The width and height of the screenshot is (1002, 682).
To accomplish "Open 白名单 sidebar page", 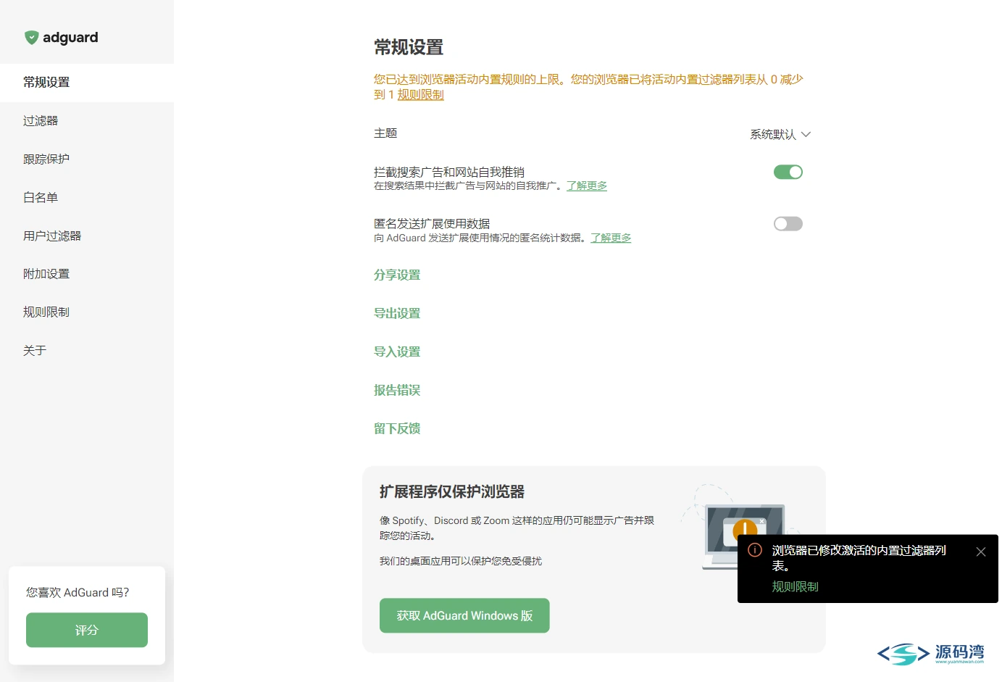I will point(87,198).
